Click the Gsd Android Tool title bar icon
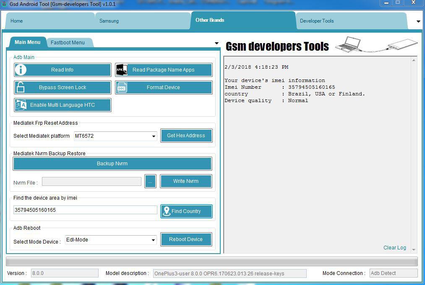Image resolution: width=425 pixels, height=285 pixels. [4, 3]
